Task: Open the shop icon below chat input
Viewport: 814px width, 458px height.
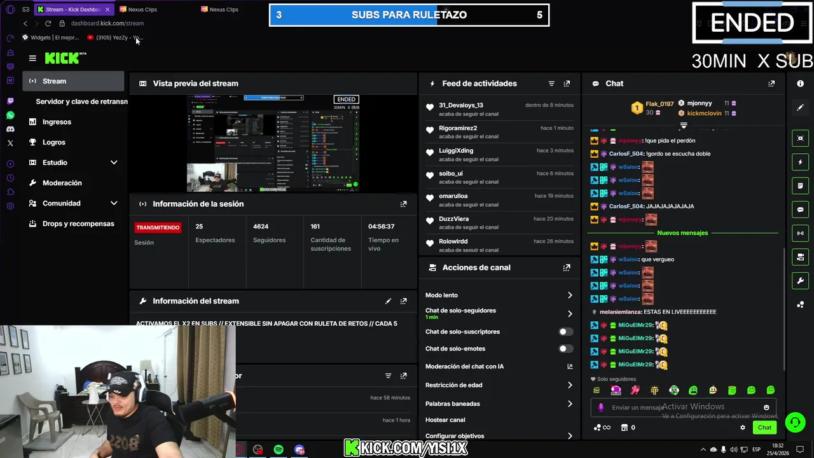Action: (624, 427)
